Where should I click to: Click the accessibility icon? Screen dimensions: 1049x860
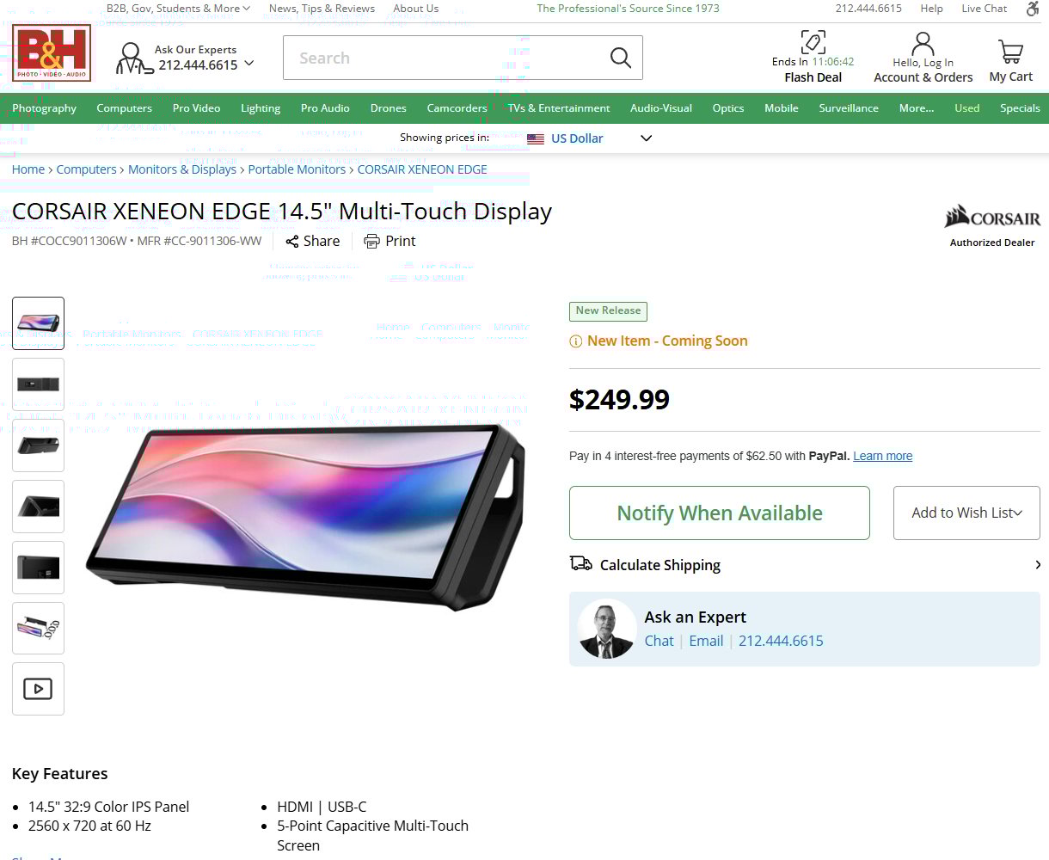[1033, 9]
